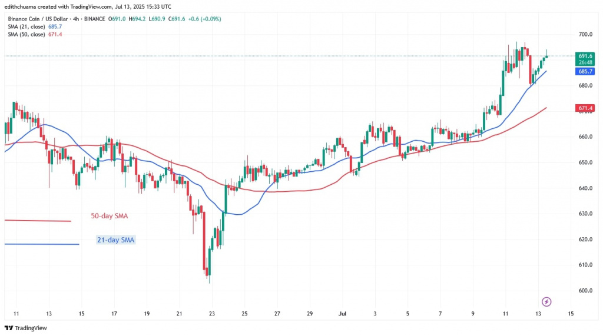Click the '25' date on time axis
Image resolution: width=603 pixels, height=336 pixels.
click(x=244, y=314)
